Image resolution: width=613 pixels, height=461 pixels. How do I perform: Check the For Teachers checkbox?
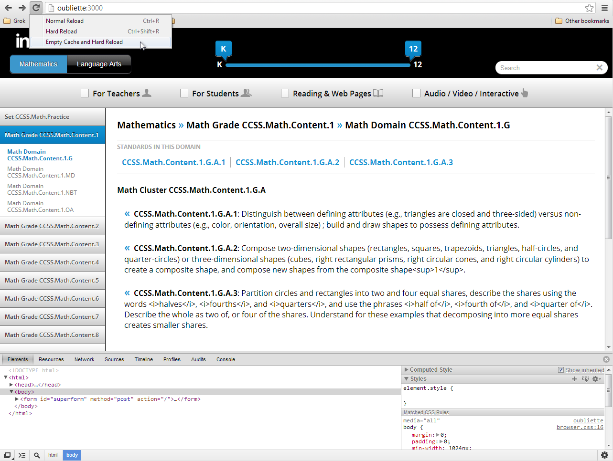[x=85, y=93]
